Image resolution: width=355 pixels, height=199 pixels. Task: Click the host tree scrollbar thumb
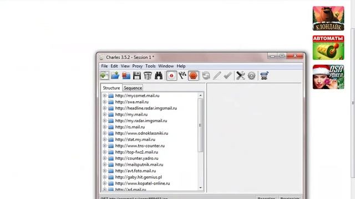point(200,125)
